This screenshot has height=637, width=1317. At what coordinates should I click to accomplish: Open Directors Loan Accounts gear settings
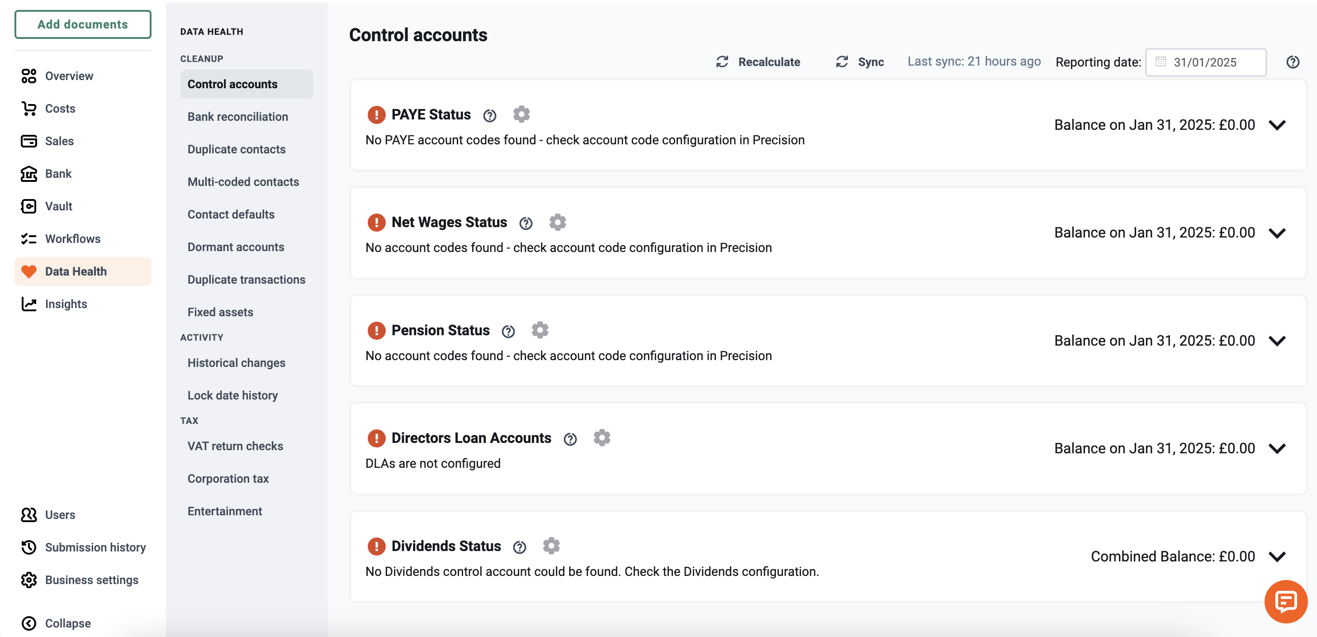[601, 437]
